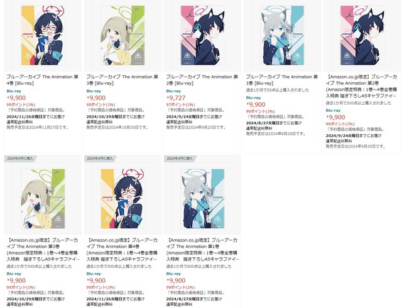Viewport: 402px width, 308px height.
Task: Open Amazon限定 第1巻 cover thumbnail in bottom row
Action: click(x=202, y=199)
